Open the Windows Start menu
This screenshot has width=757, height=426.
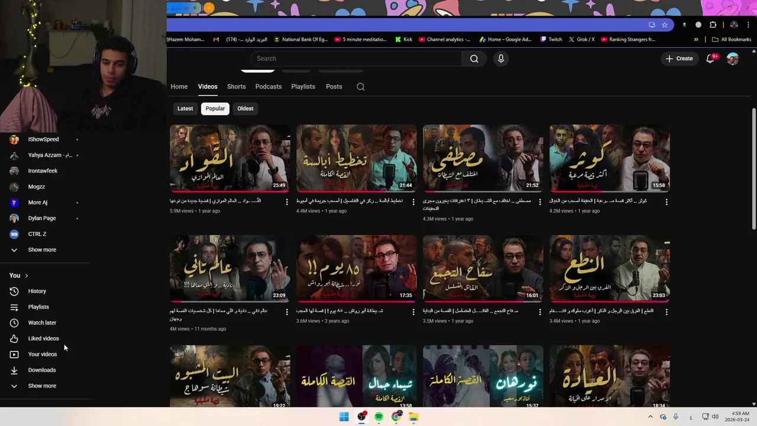click(x=344, y=417)
